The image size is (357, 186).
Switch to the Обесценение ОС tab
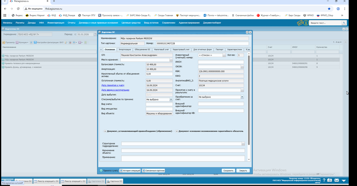[x=143, y=49]
